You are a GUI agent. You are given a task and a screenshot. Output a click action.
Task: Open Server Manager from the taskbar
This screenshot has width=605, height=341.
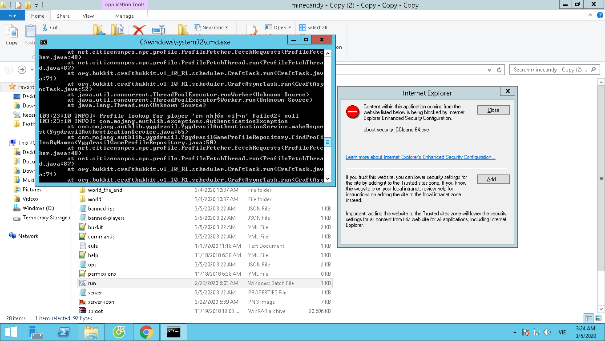coord(36,332)
